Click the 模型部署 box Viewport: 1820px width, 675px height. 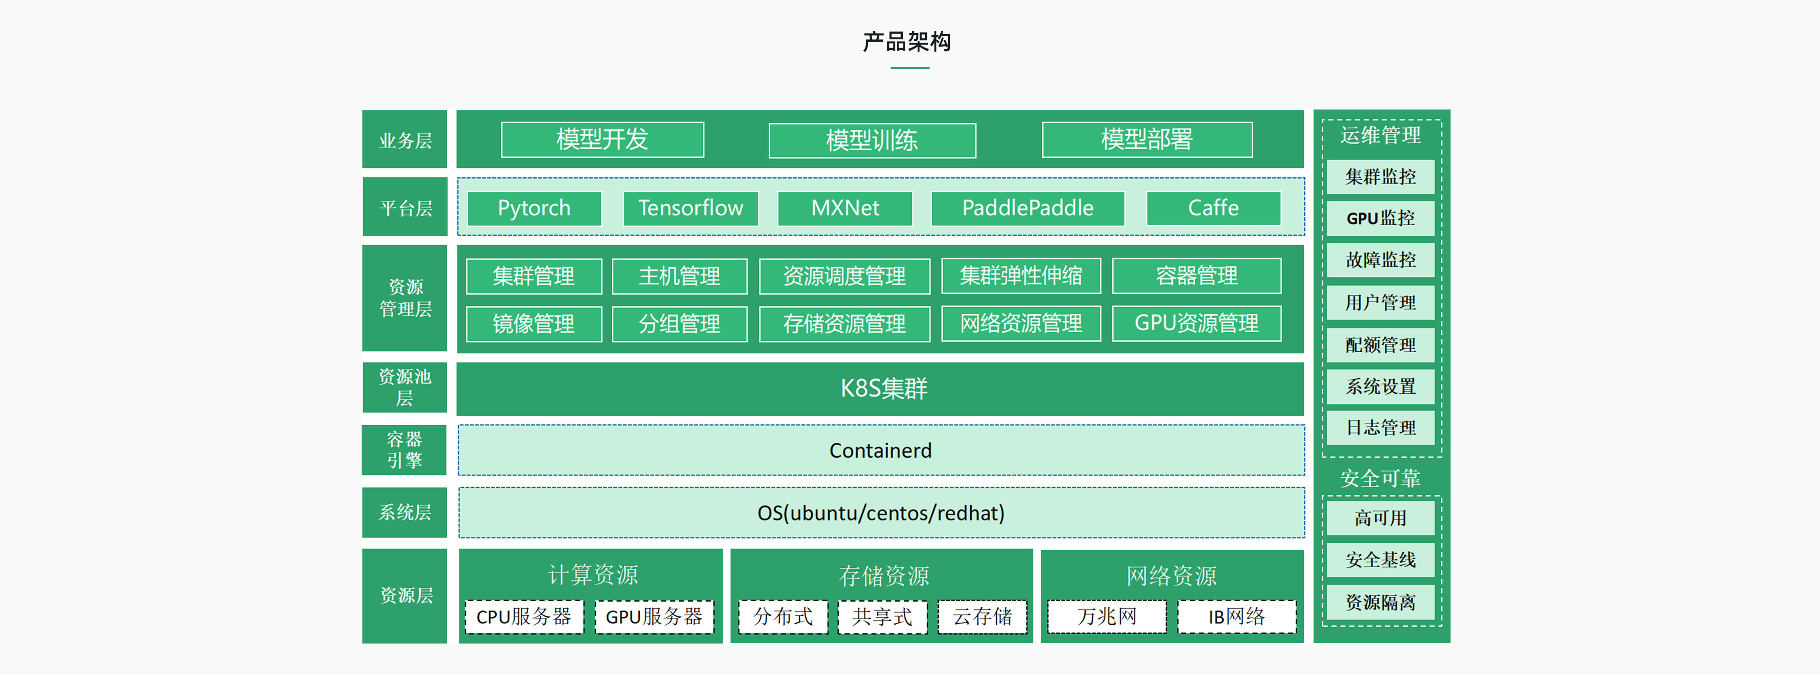(1147, 139)
